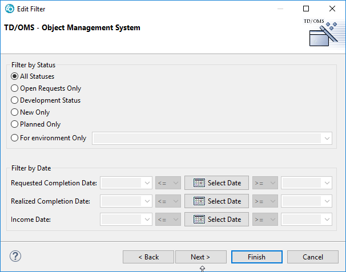346x272 pixels.
Task: Click the Edit Filter title bar icon
Action: pos(9,9)
